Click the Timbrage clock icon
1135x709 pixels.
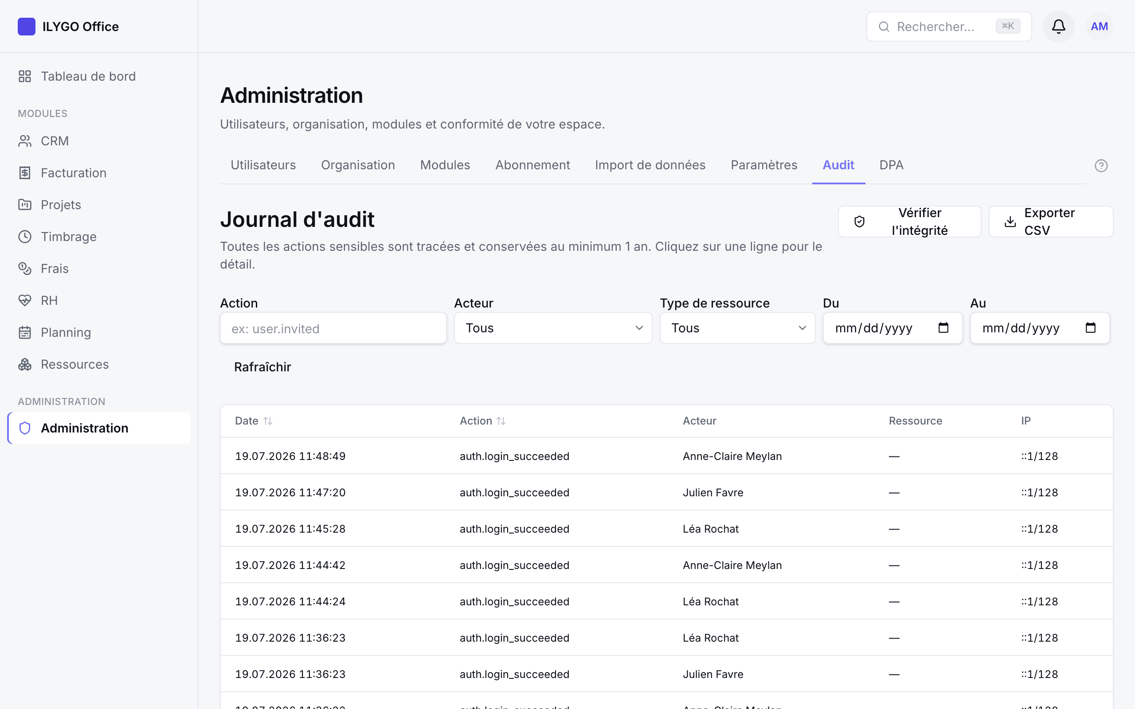(25, 236)
